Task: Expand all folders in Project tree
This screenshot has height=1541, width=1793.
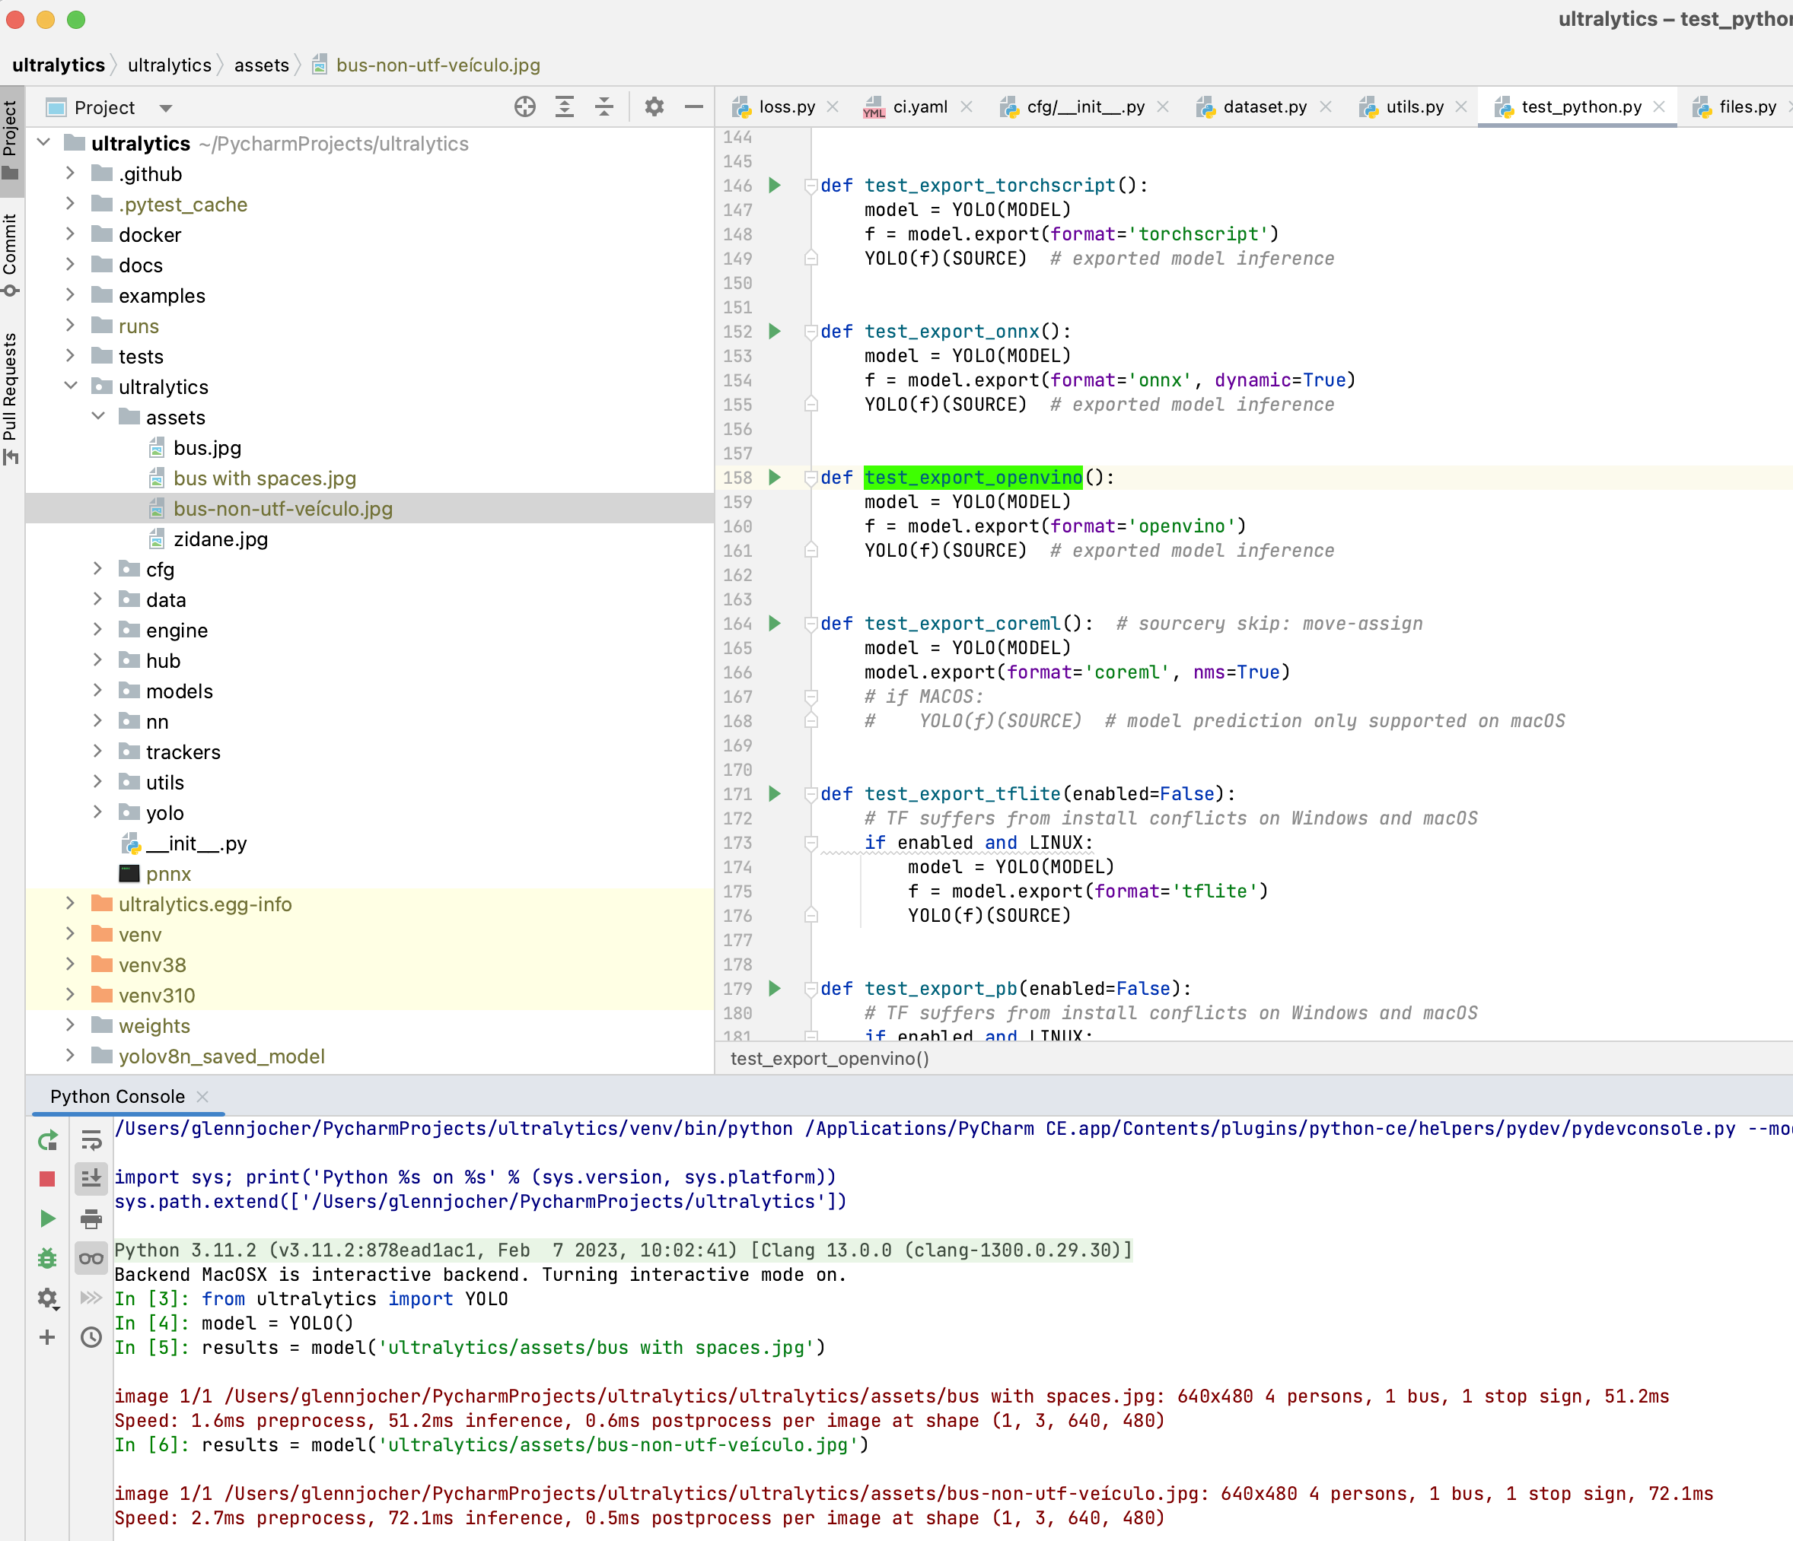Action: [x=564, y=107]
